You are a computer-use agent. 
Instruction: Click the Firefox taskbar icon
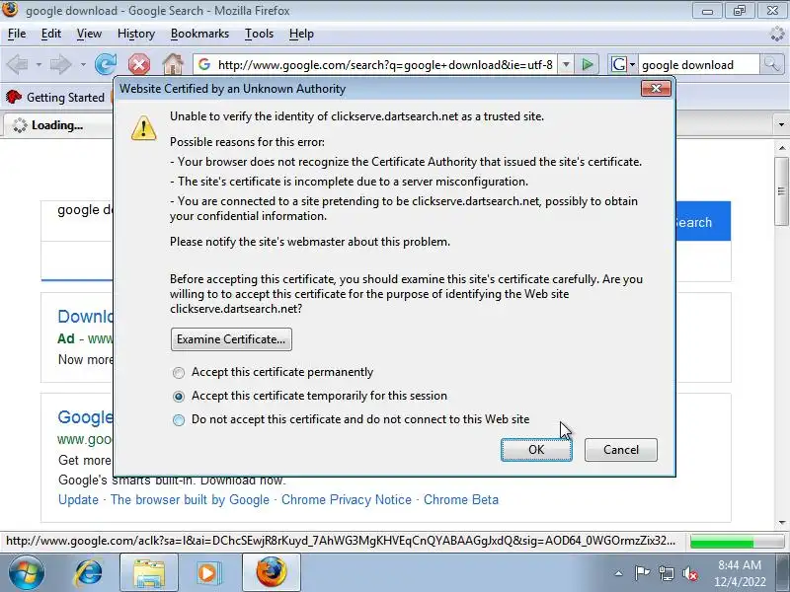coord(271,573)
